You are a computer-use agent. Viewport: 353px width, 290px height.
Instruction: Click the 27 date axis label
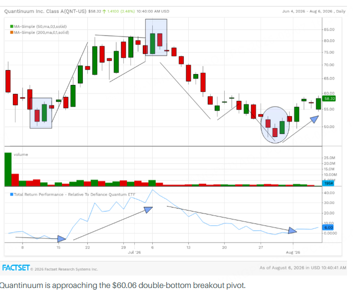tap(261, 247)
